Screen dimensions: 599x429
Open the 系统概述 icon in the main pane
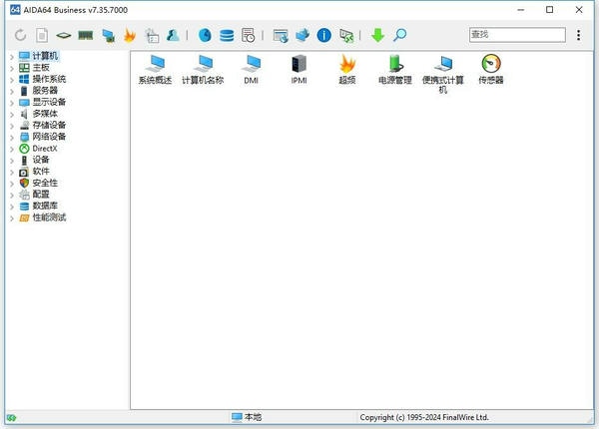pyautogui.click(x=155, y=70)
